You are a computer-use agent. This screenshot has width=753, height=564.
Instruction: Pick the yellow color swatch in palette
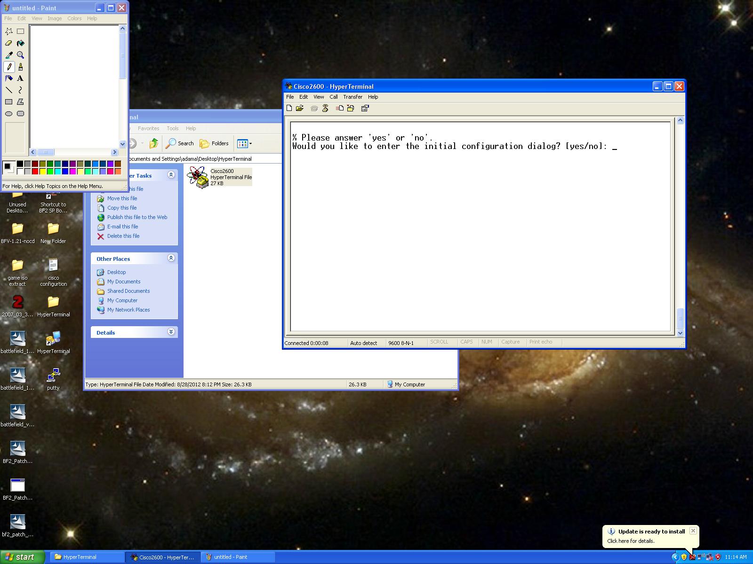click(42, 171)
